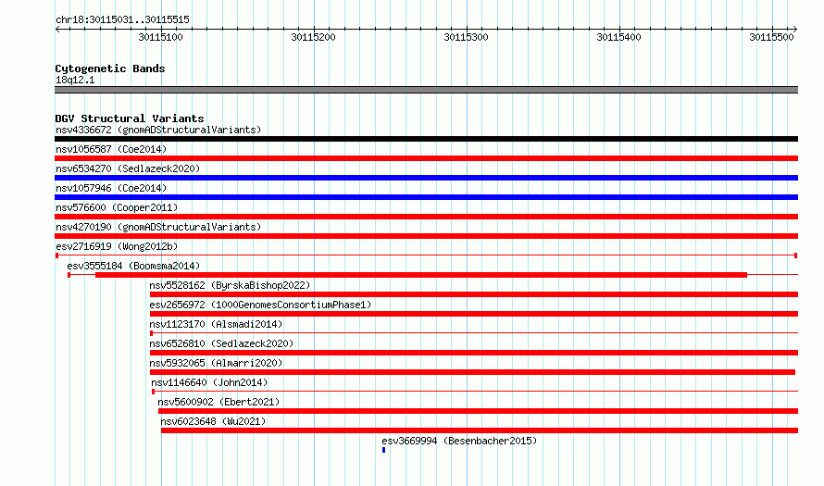Open nsv5528162 (ByrskaBishop2022) label
The image size is (824, 486).
coord(230,285)
